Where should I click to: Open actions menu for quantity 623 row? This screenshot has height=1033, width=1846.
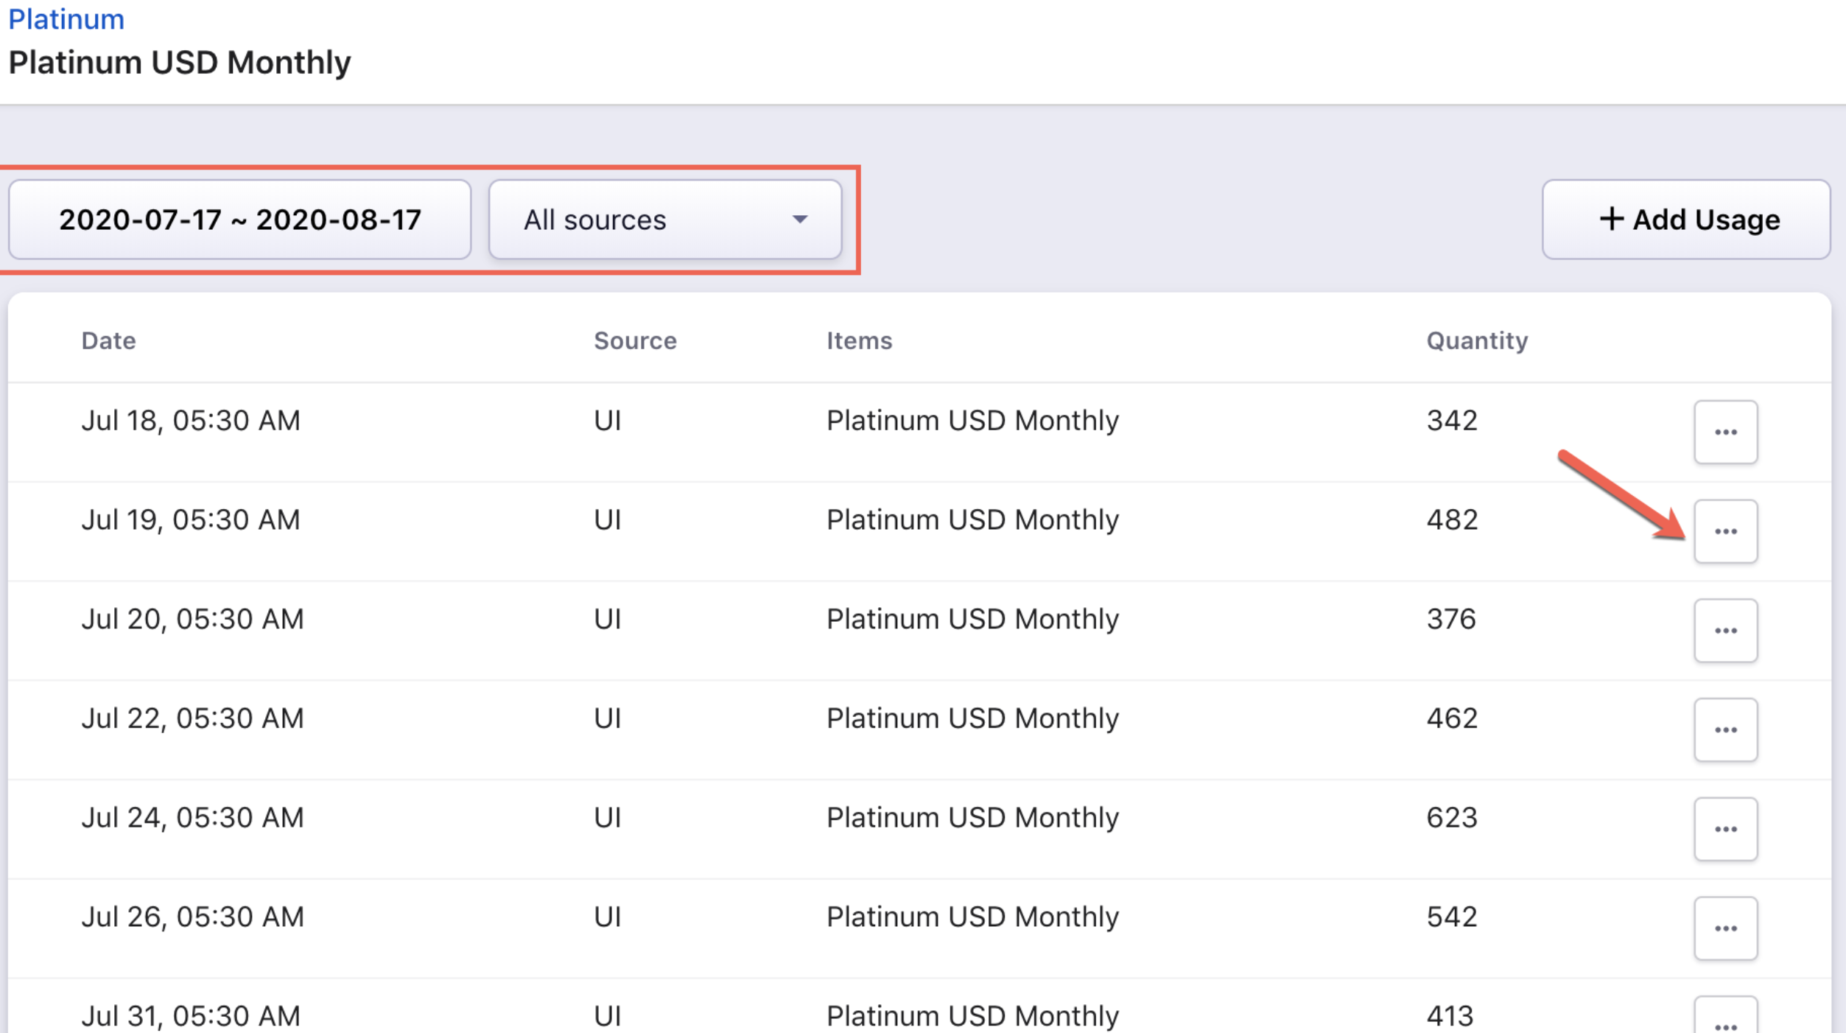click(1725, 829)
